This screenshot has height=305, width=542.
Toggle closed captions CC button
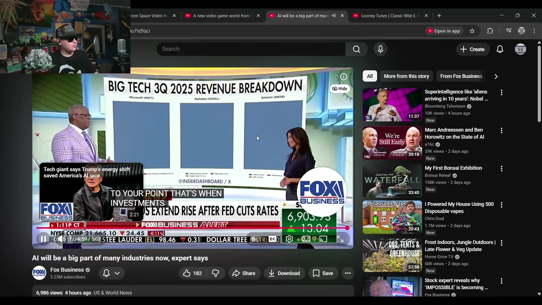click(x=273, y=239)
